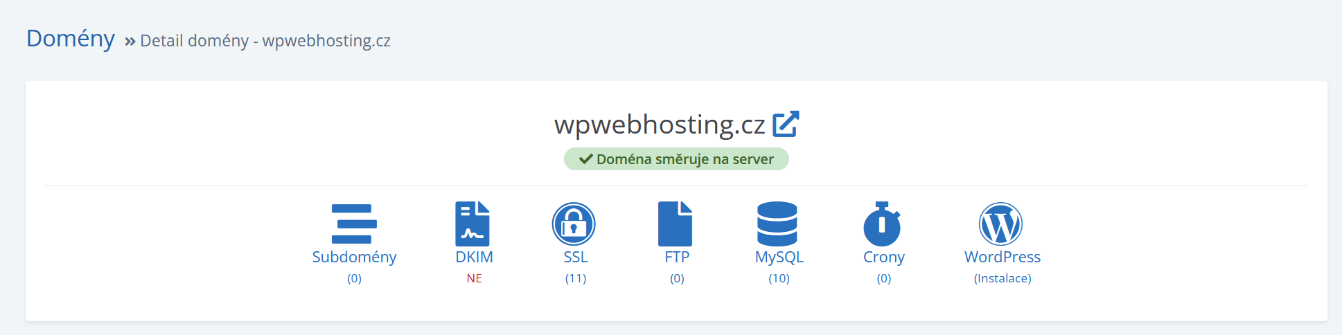Viewport: 1342px width, 335px height.
Task: Click the Subdomény stacked bars icon
Action: 354,224
